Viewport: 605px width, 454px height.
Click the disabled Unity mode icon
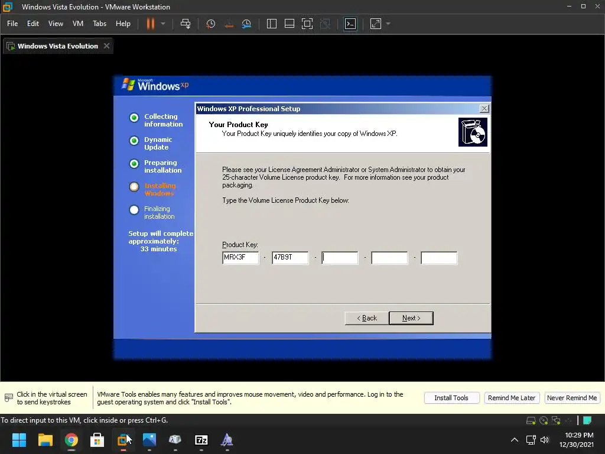click(x=326, y=24)
